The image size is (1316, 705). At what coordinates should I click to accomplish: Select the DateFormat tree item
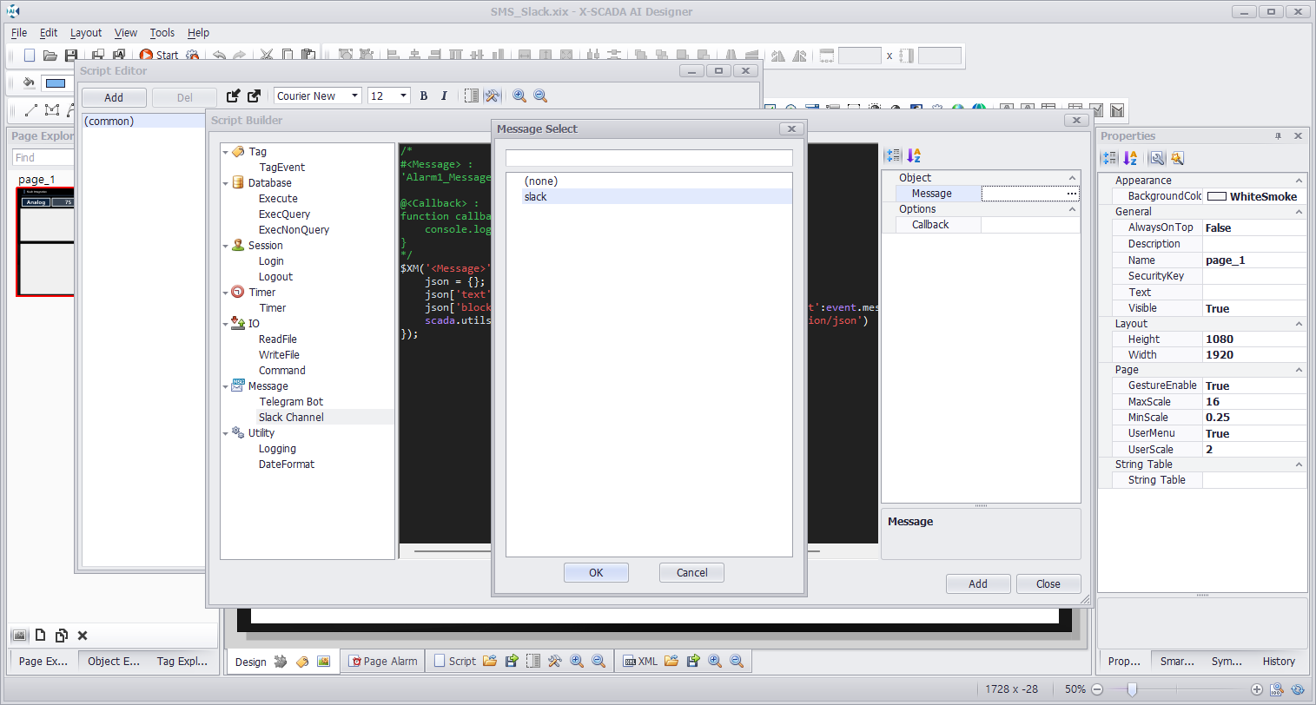(287, 465)
